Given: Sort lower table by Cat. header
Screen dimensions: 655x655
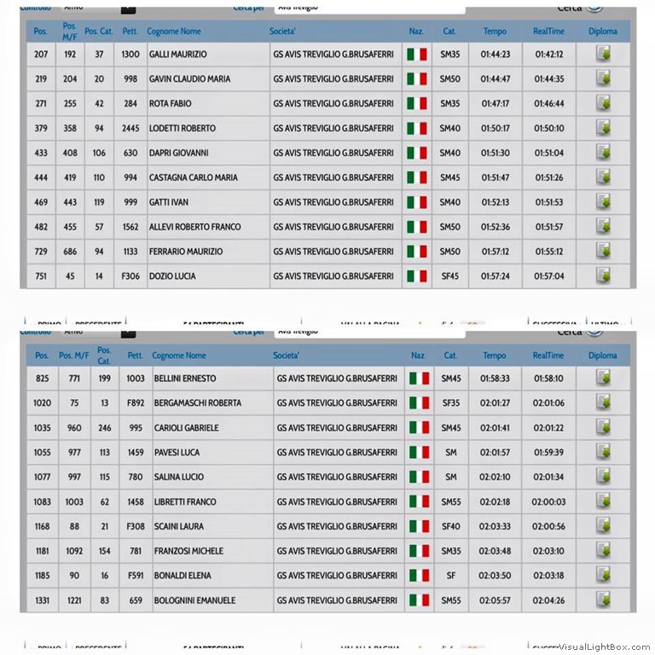Looking at the screenshot, I should tap(450, 355).
